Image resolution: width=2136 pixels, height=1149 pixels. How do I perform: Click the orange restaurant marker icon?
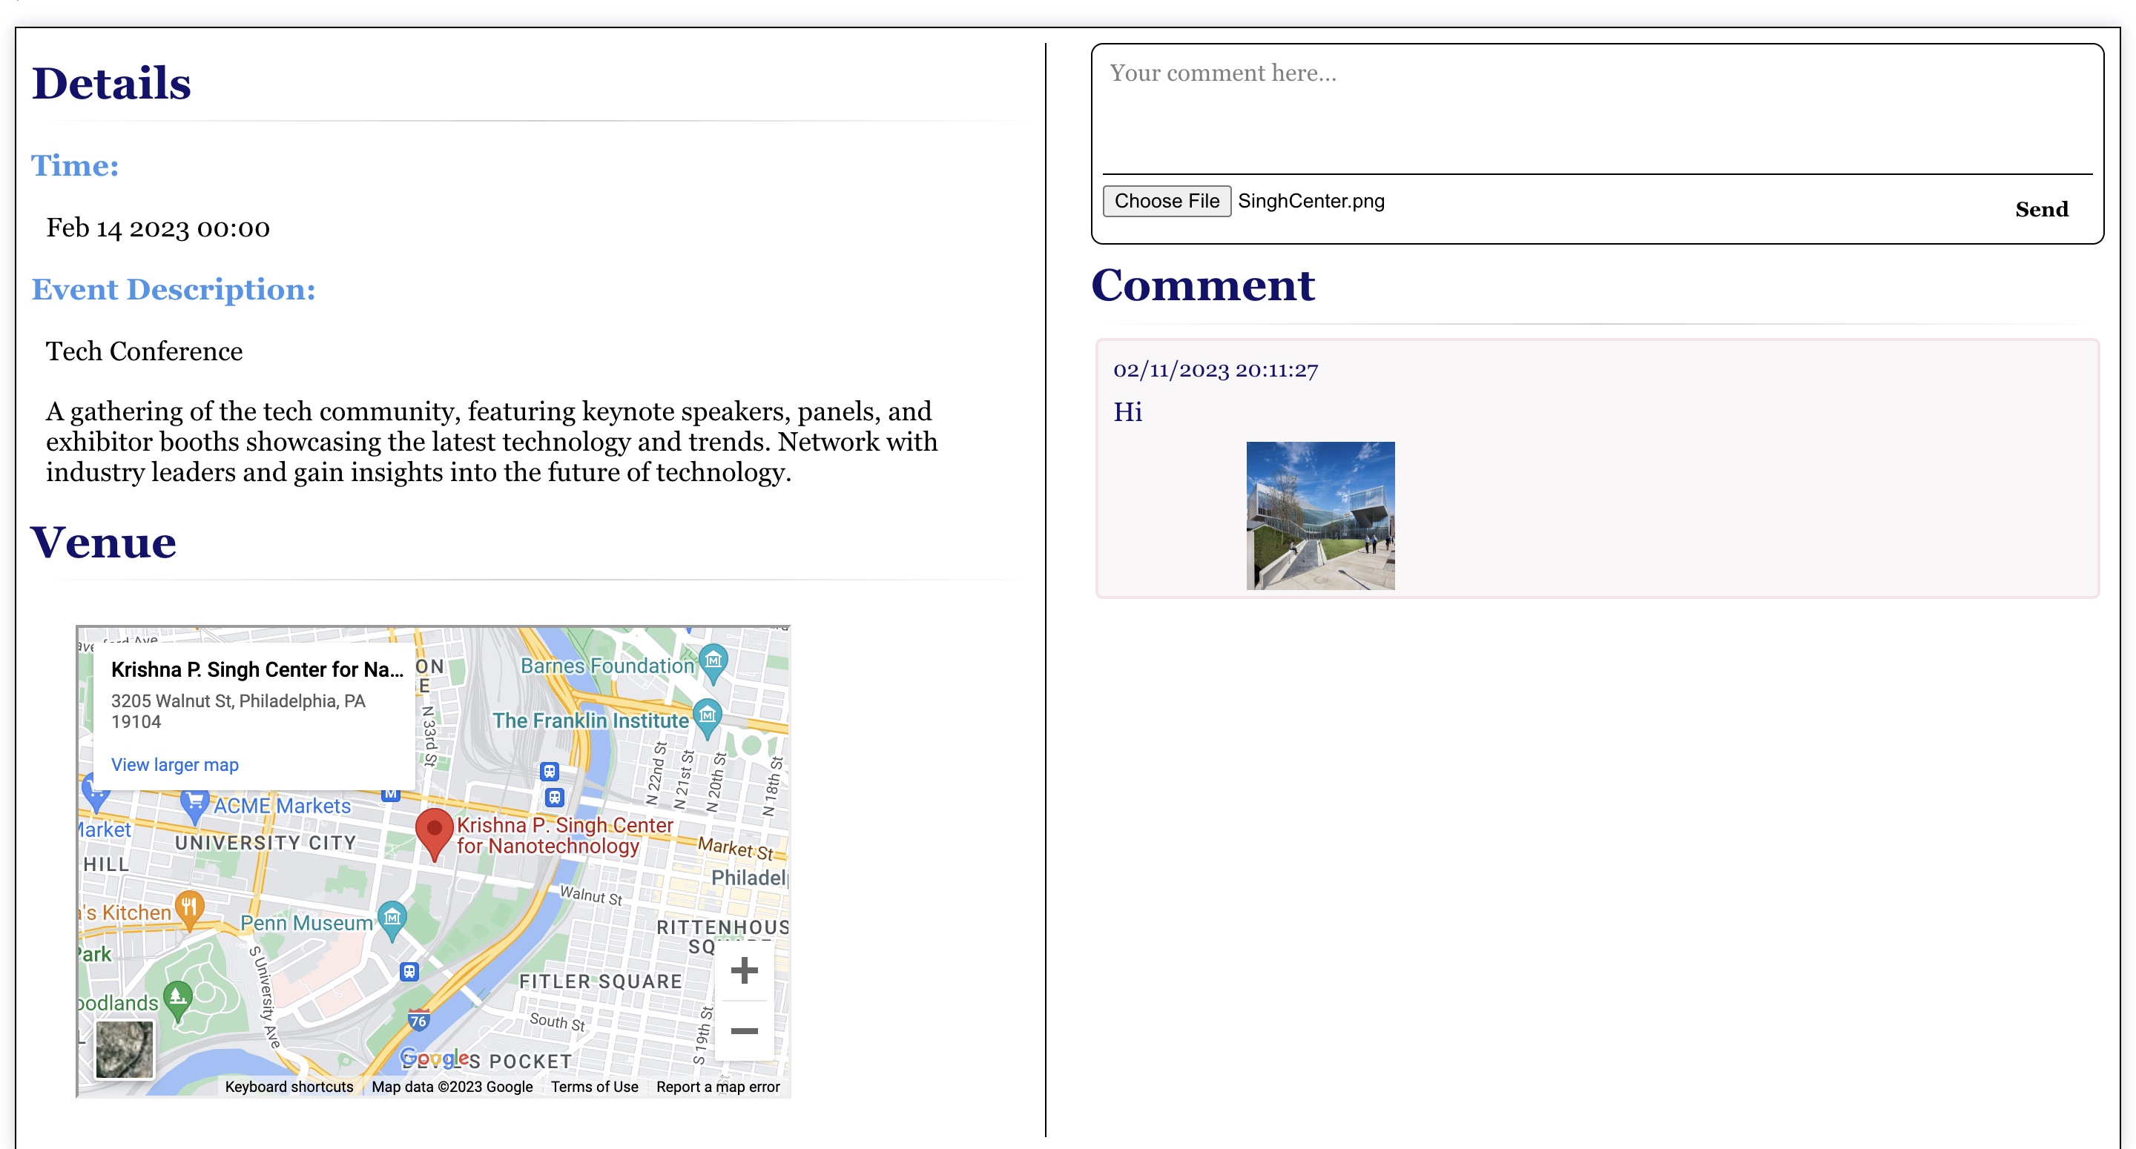tap(189, 908)
